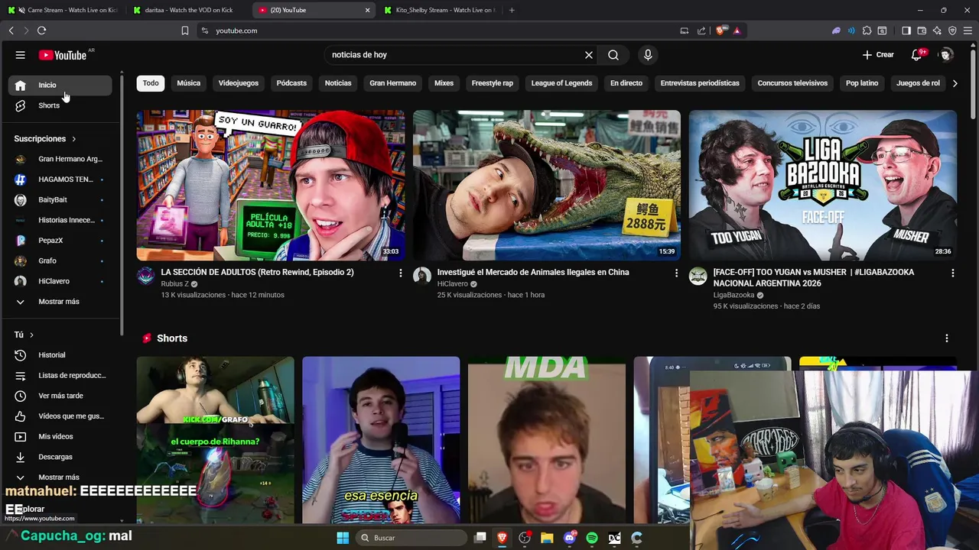Screen dimensions: 979x550
Task: Select the En directo chip
Action: pos(626,83)
